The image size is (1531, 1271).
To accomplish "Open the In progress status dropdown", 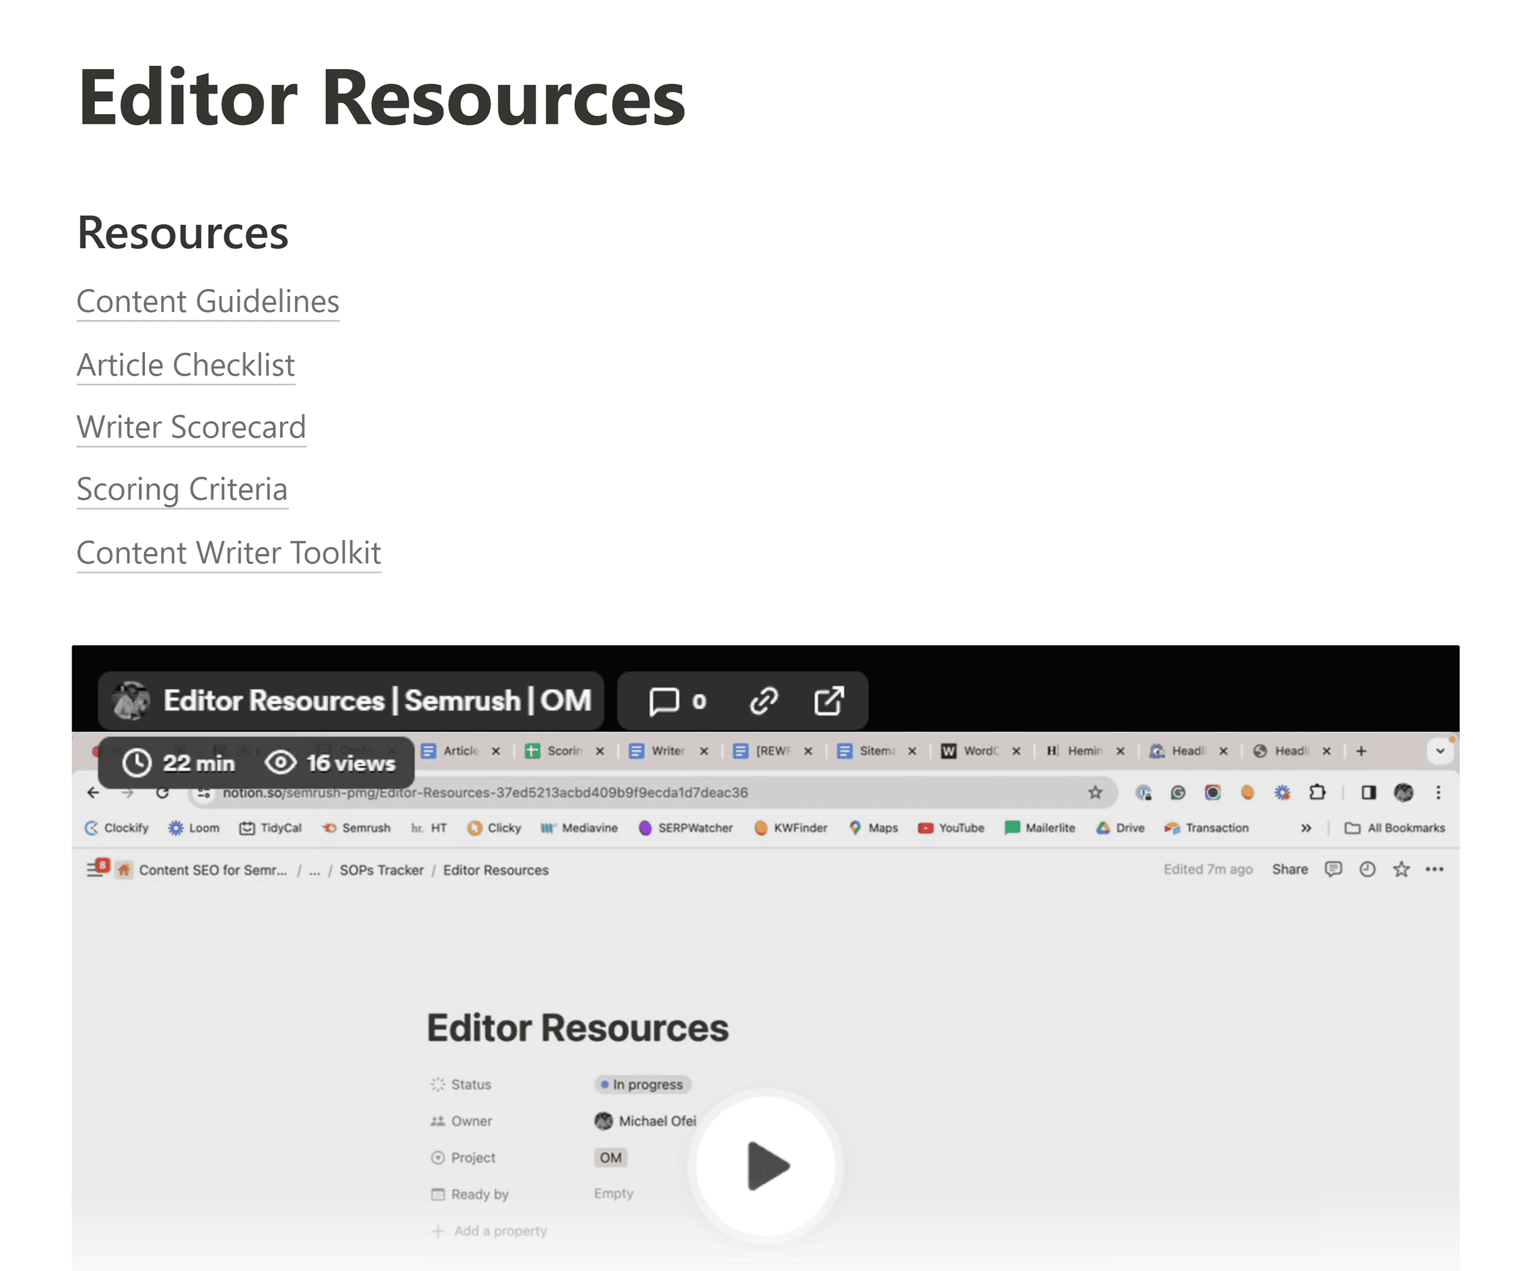I will point(643,1084).
